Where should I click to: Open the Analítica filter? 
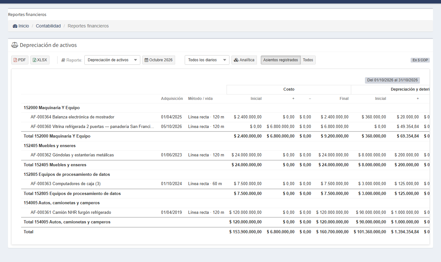tap(244, 60)
